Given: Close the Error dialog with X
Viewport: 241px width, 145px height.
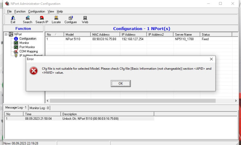Looking at the screenshot, I should point(211,59).
